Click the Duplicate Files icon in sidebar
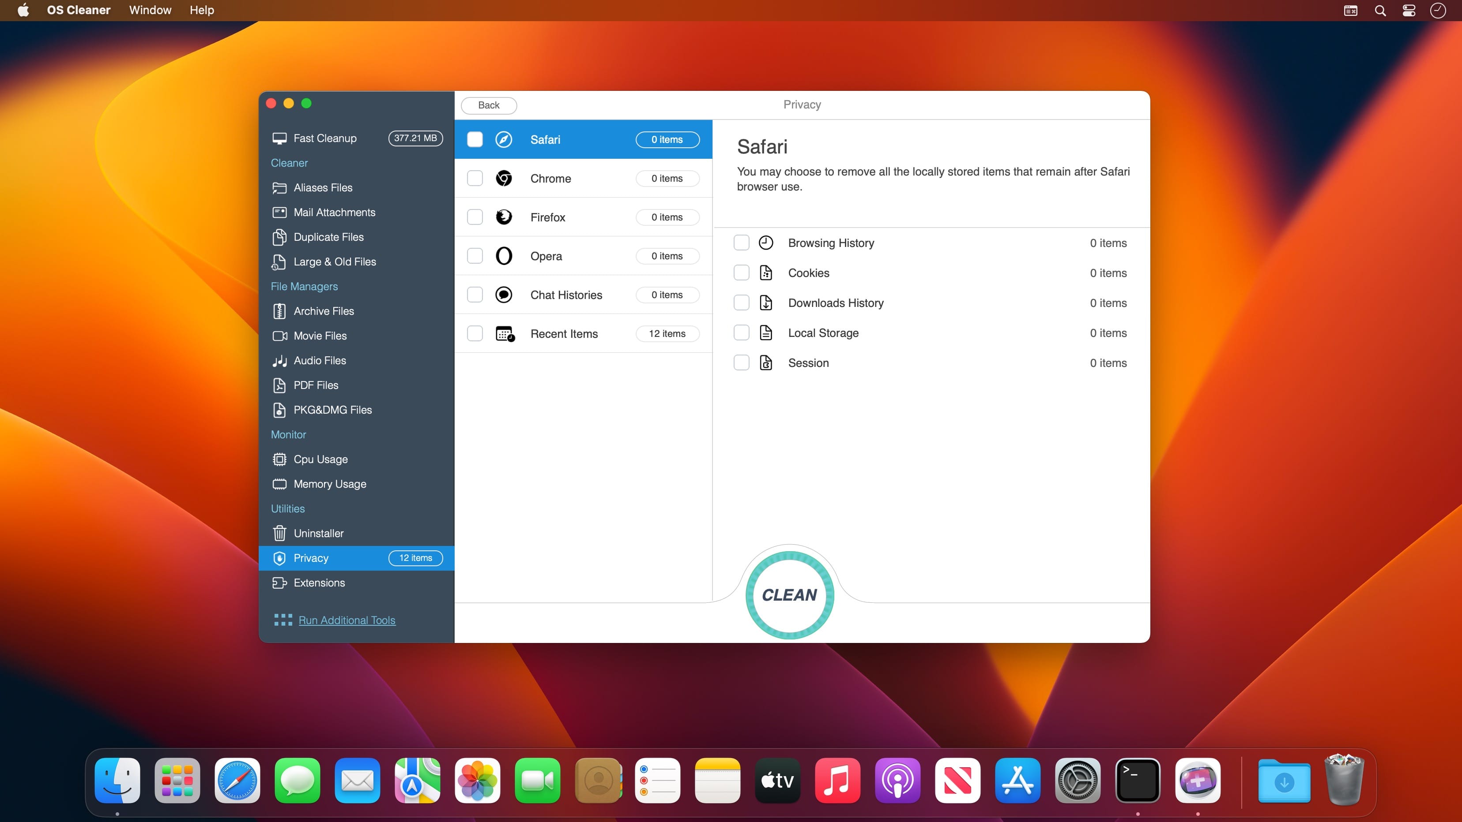 click(279, 237)
